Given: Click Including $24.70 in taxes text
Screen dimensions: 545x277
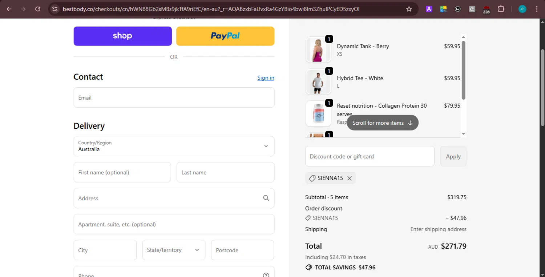Looking at the screenshot, I should click(336, 257).
